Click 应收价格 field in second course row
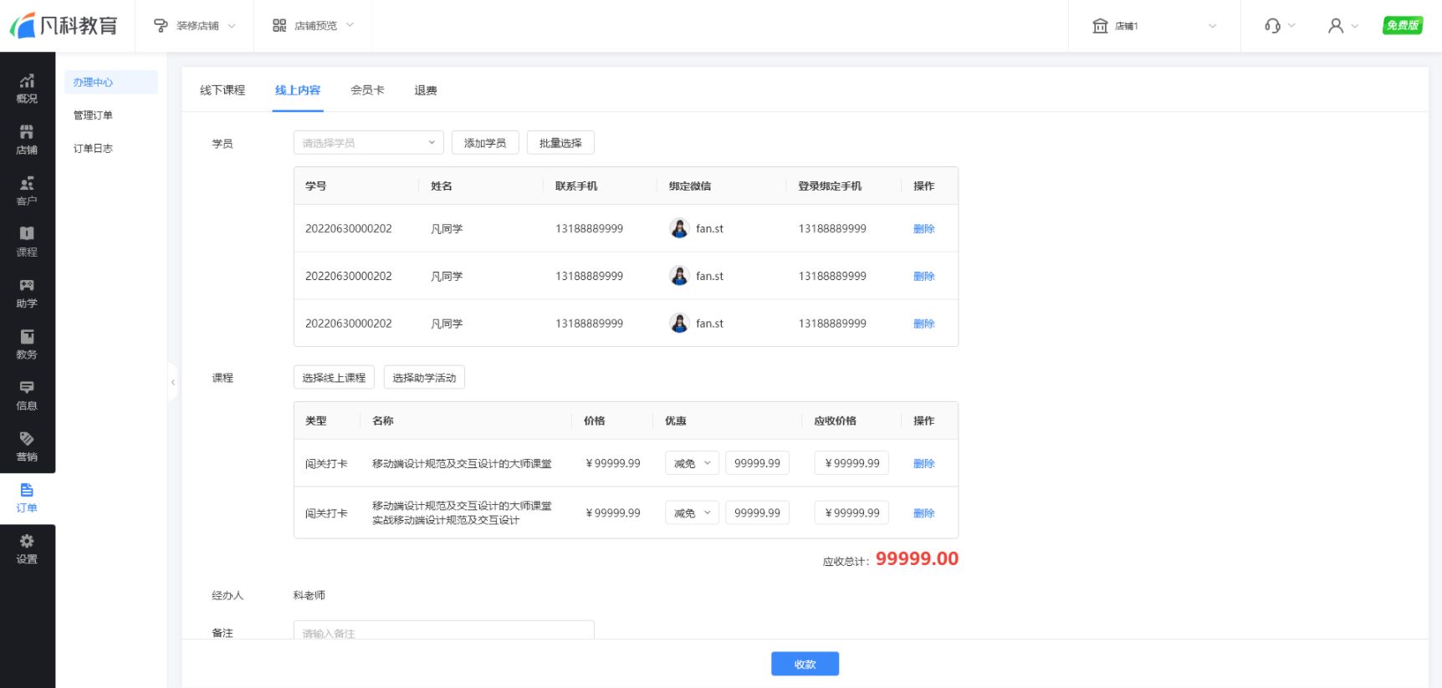The height and width of the screenshot is (688, 1442). pos(851,512)
